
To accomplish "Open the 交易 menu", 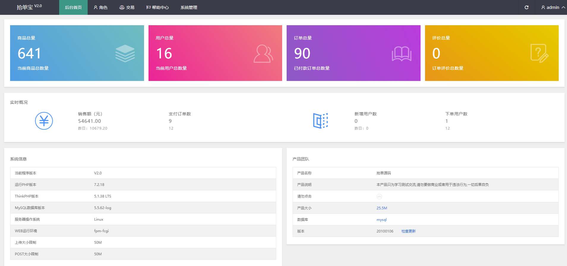I will coord(127,7).
